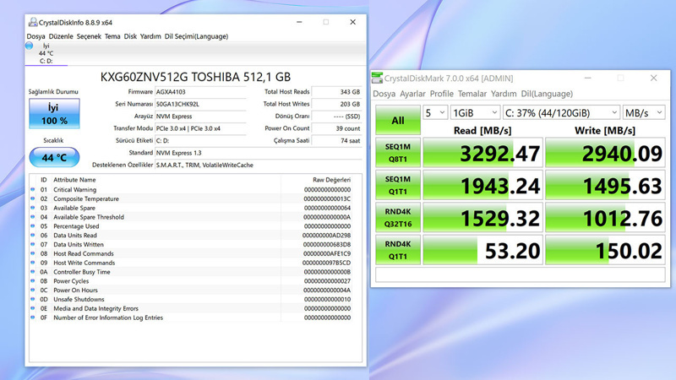Select the Controller Busy Time row
Image resolution: width=676 pixels, height=380 pixels.
[x=191, y=272]
